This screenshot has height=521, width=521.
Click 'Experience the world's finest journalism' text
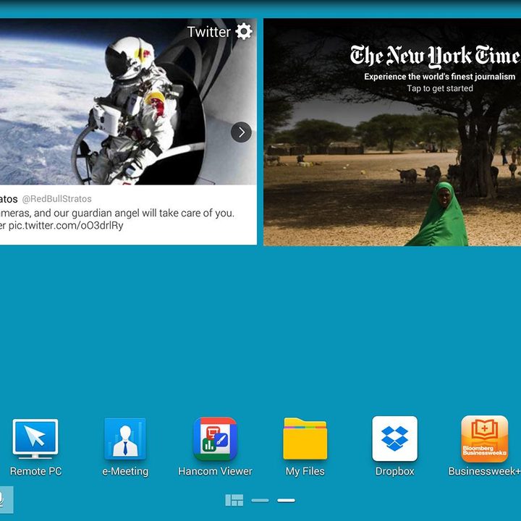[x=440, y=77]
